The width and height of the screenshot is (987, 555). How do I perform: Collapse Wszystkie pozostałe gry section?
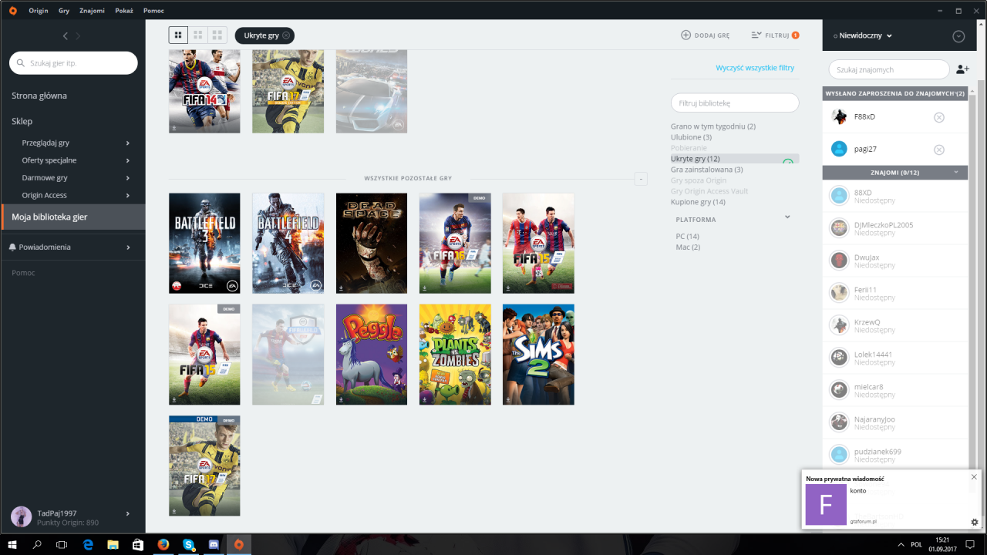click(x=640, y=178)
